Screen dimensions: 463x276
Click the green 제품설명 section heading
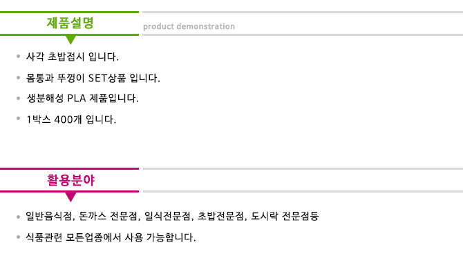pyautogui.click(x=70, y=23)
